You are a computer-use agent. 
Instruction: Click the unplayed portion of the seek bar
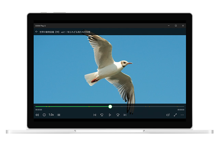tap(147, 107)
